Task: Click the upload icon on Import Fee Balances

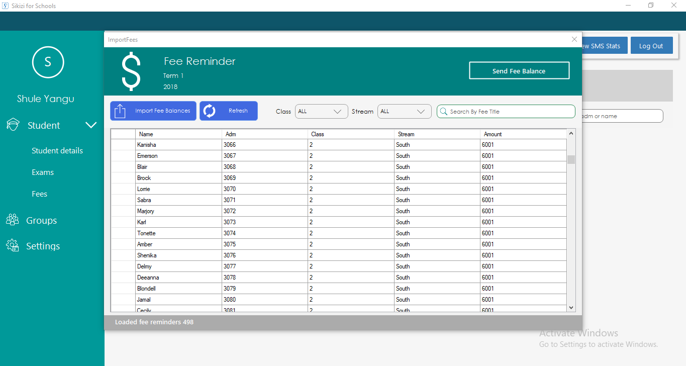Action: [x=120, y=111]
